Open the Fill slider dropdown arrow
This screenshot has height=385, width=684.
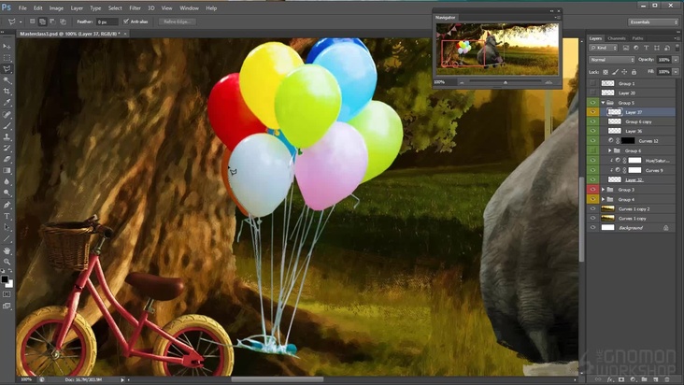click(676, 72)
